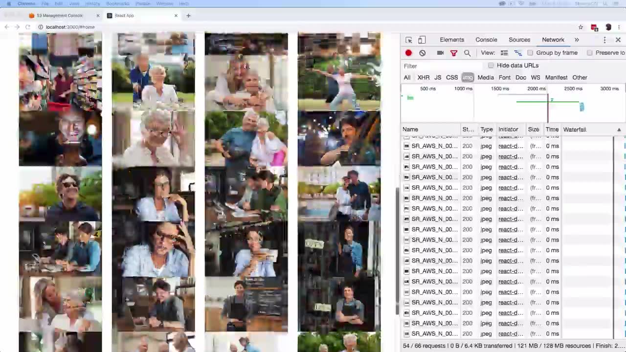Expand more DevTools tabs chevron

click(577, 40)
